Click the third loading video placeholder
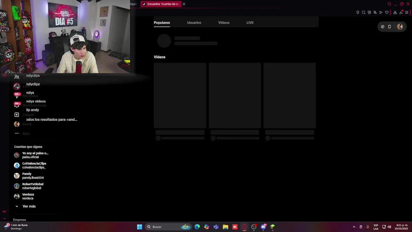Viewport: 412px width, 232px height. (x=289, y=95)
